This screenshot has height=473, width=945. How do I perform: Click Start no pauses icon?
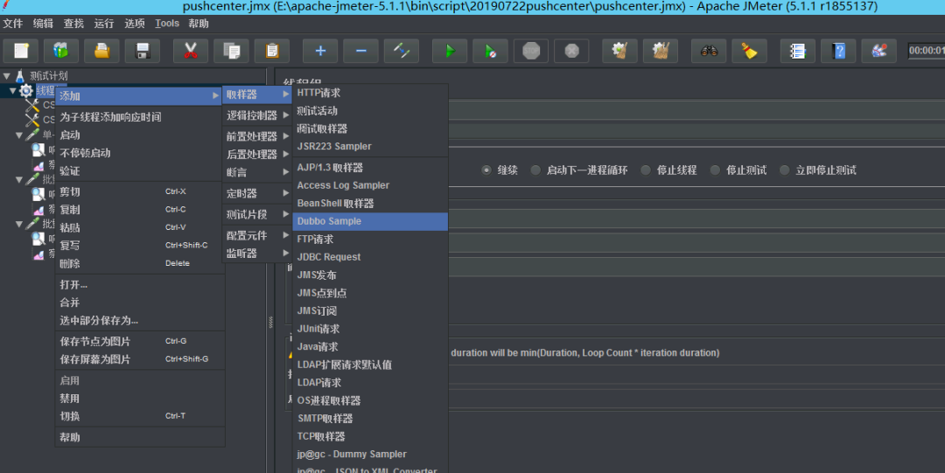(491, 51)
